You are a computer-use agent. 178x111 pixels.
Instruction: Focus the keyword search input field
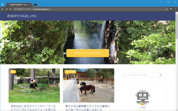(x=141, y=75)
